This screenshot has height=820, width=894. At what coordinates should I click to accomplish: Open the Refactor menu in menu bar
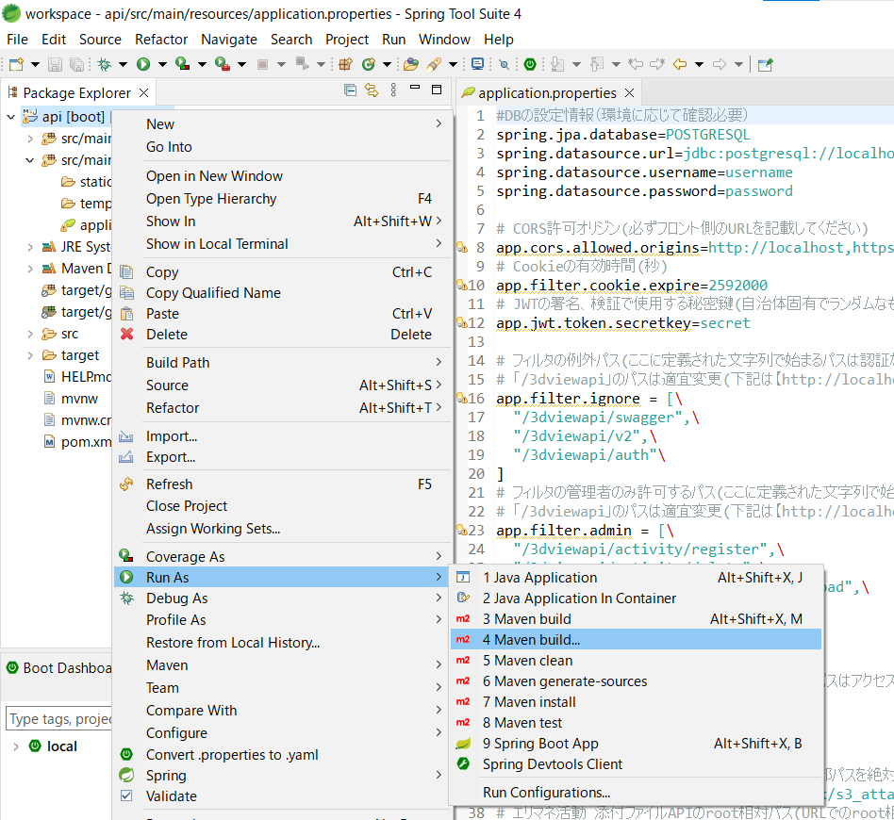point(161,40)
